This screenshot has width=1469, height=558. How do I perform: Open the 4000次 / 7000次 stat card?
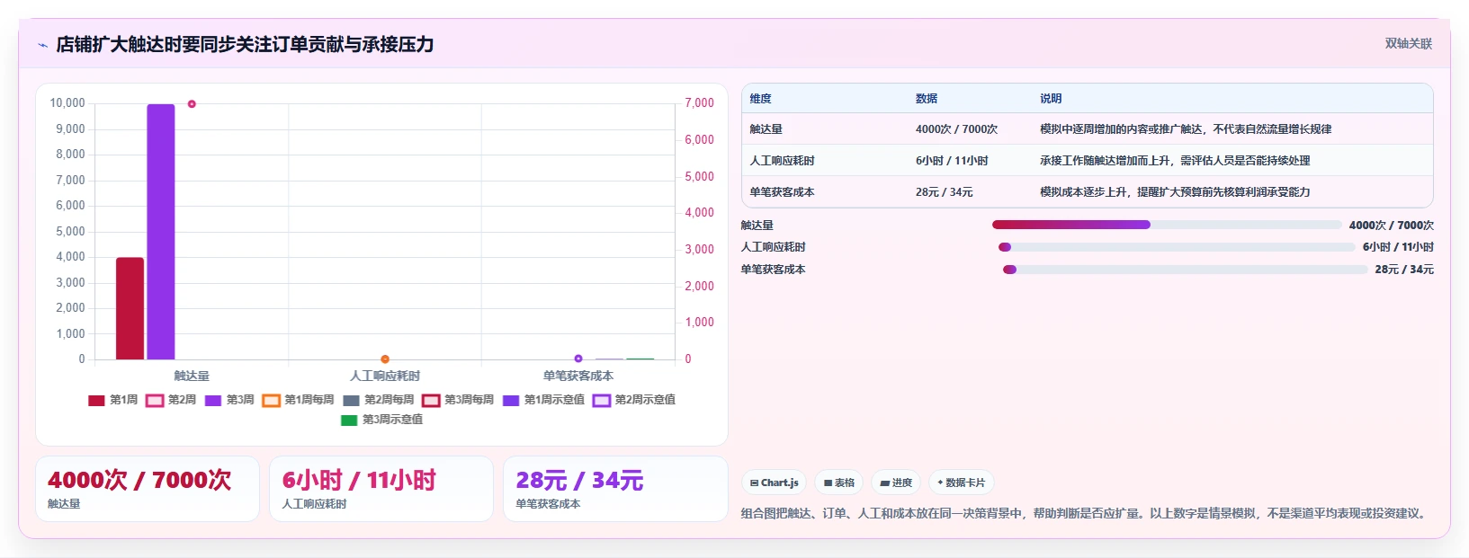pos(148,489)
